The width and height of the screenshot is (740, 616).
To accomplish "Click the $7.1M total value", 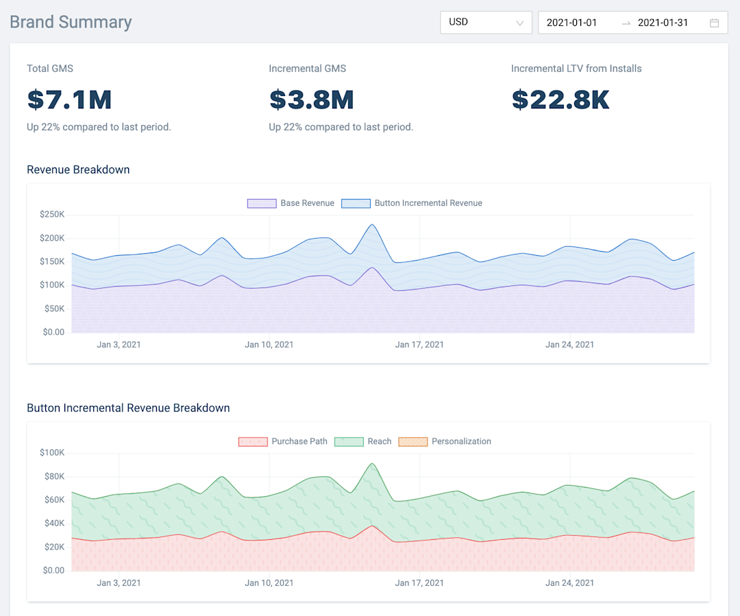I will point(69,99).
